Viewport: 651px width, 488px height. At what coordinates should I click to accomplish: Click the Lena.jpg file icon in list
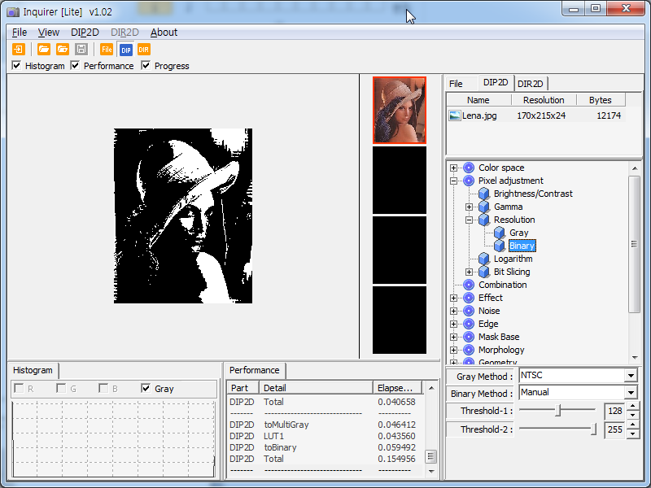click(455, 115)
